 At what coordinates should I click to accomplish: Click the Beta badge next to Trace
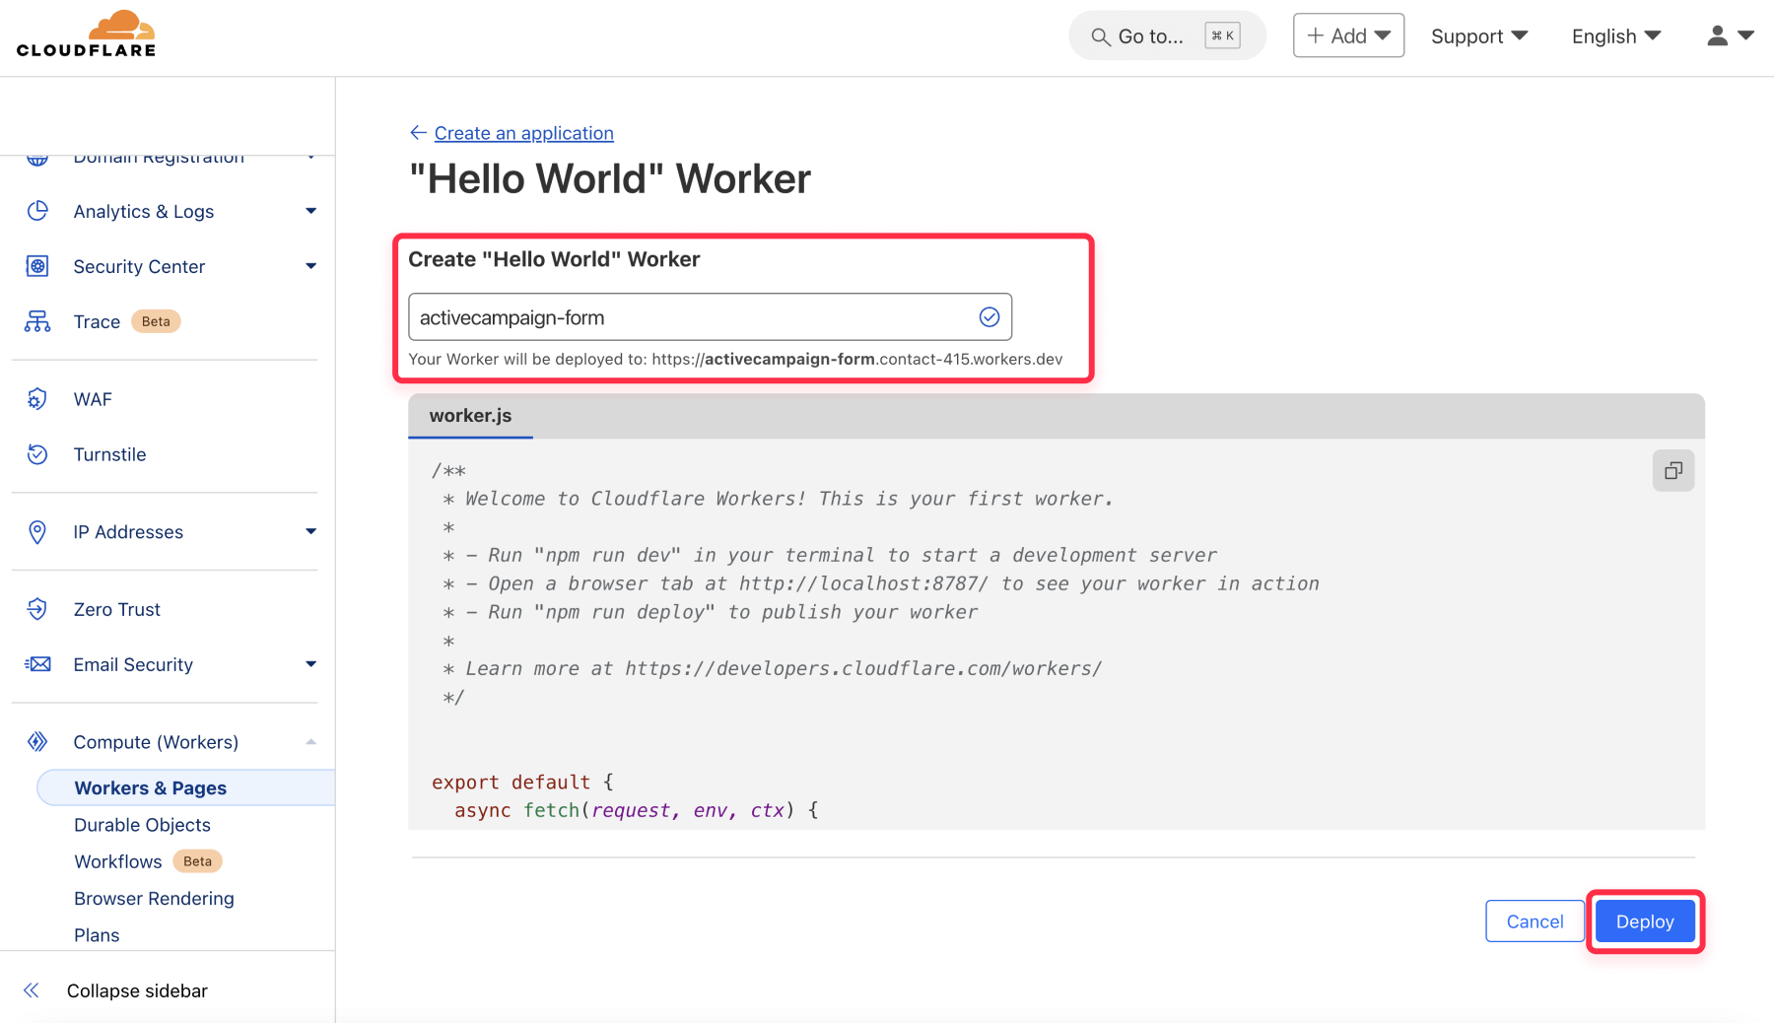point(156,321)
